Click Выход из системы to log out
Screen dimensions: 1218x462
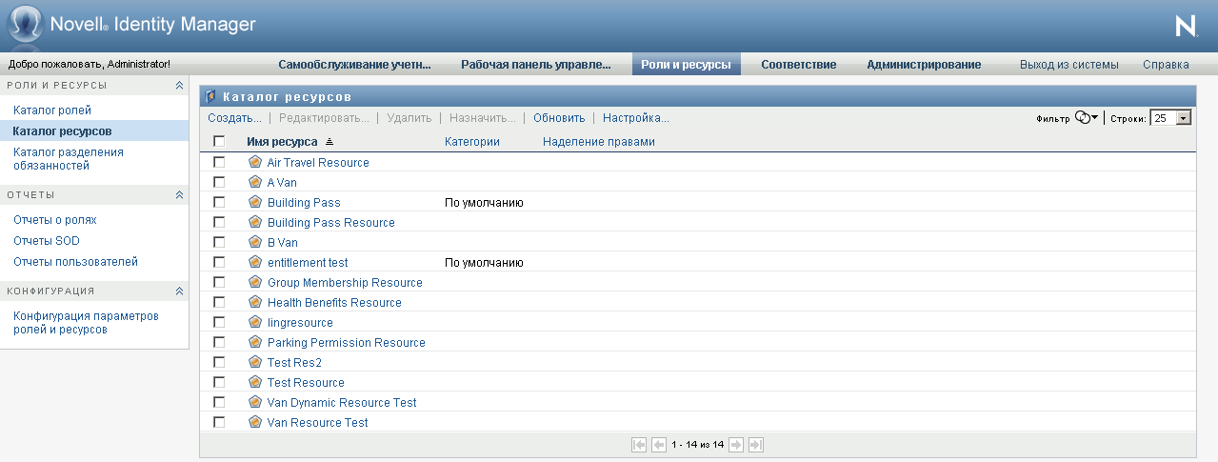click(x=1068, y=65)
